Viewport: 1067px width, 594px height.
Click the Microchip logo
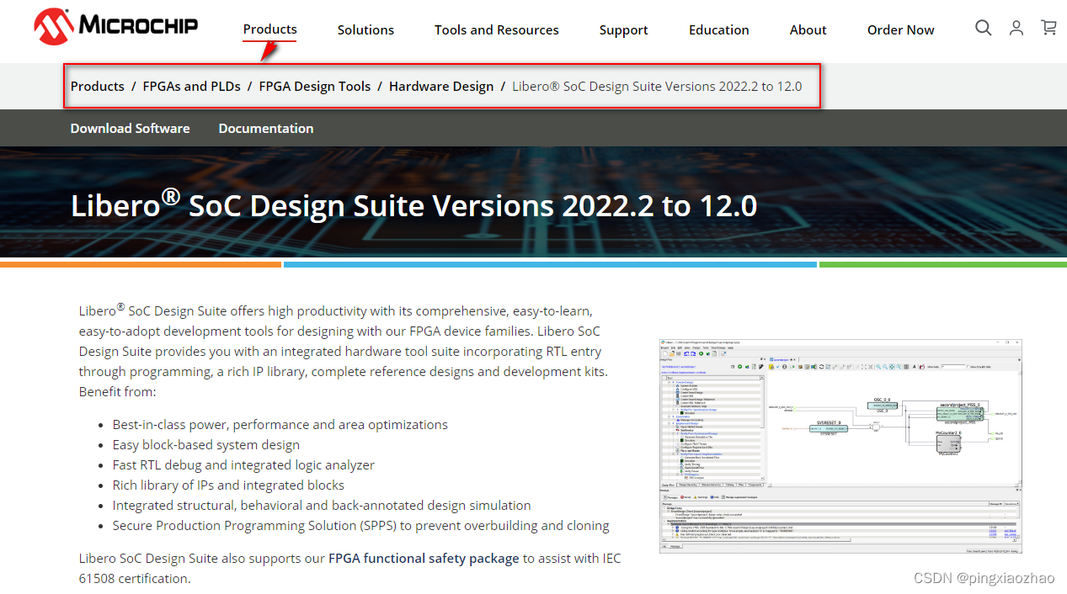click(116, 26)
